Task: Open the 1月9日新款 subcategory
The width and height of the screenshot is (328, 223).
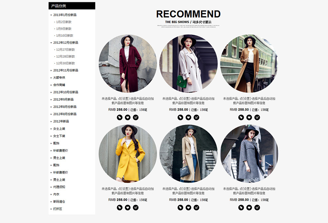Action: [x=64, y=28]
